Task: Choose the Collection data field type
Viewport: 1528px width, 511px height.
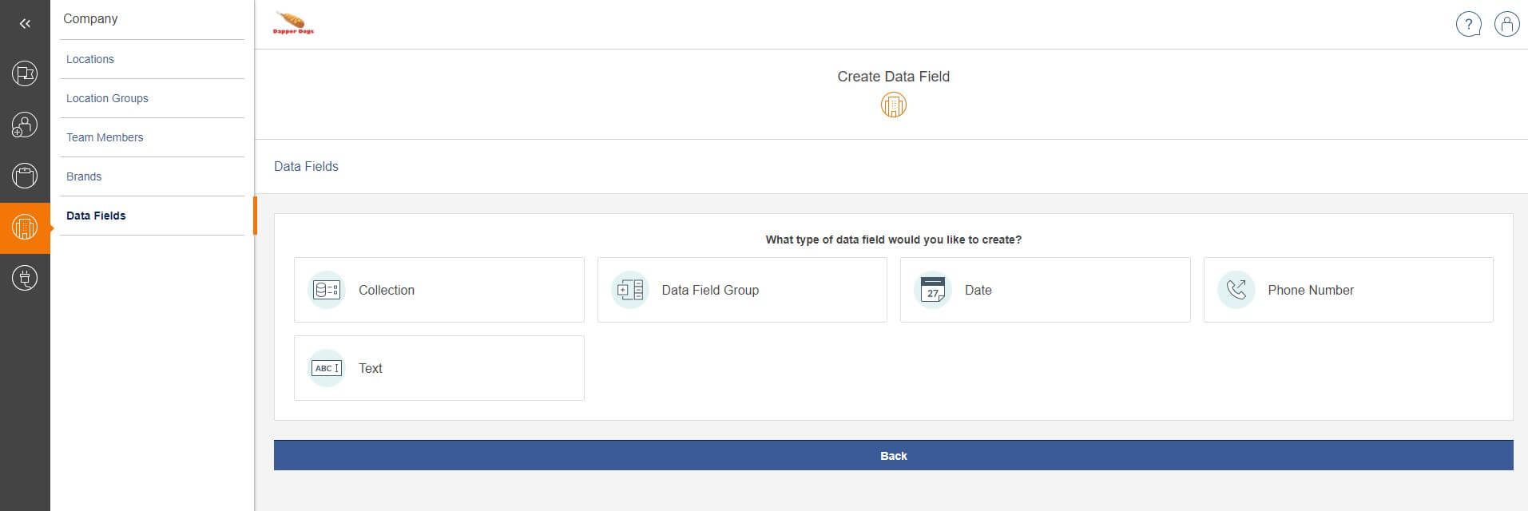Action: point(439,290)
